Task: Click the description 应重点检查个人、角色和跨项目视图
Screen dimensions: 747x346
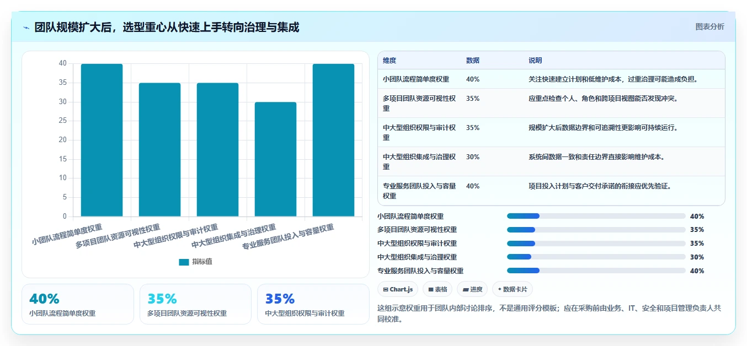Action: (603, 99)
